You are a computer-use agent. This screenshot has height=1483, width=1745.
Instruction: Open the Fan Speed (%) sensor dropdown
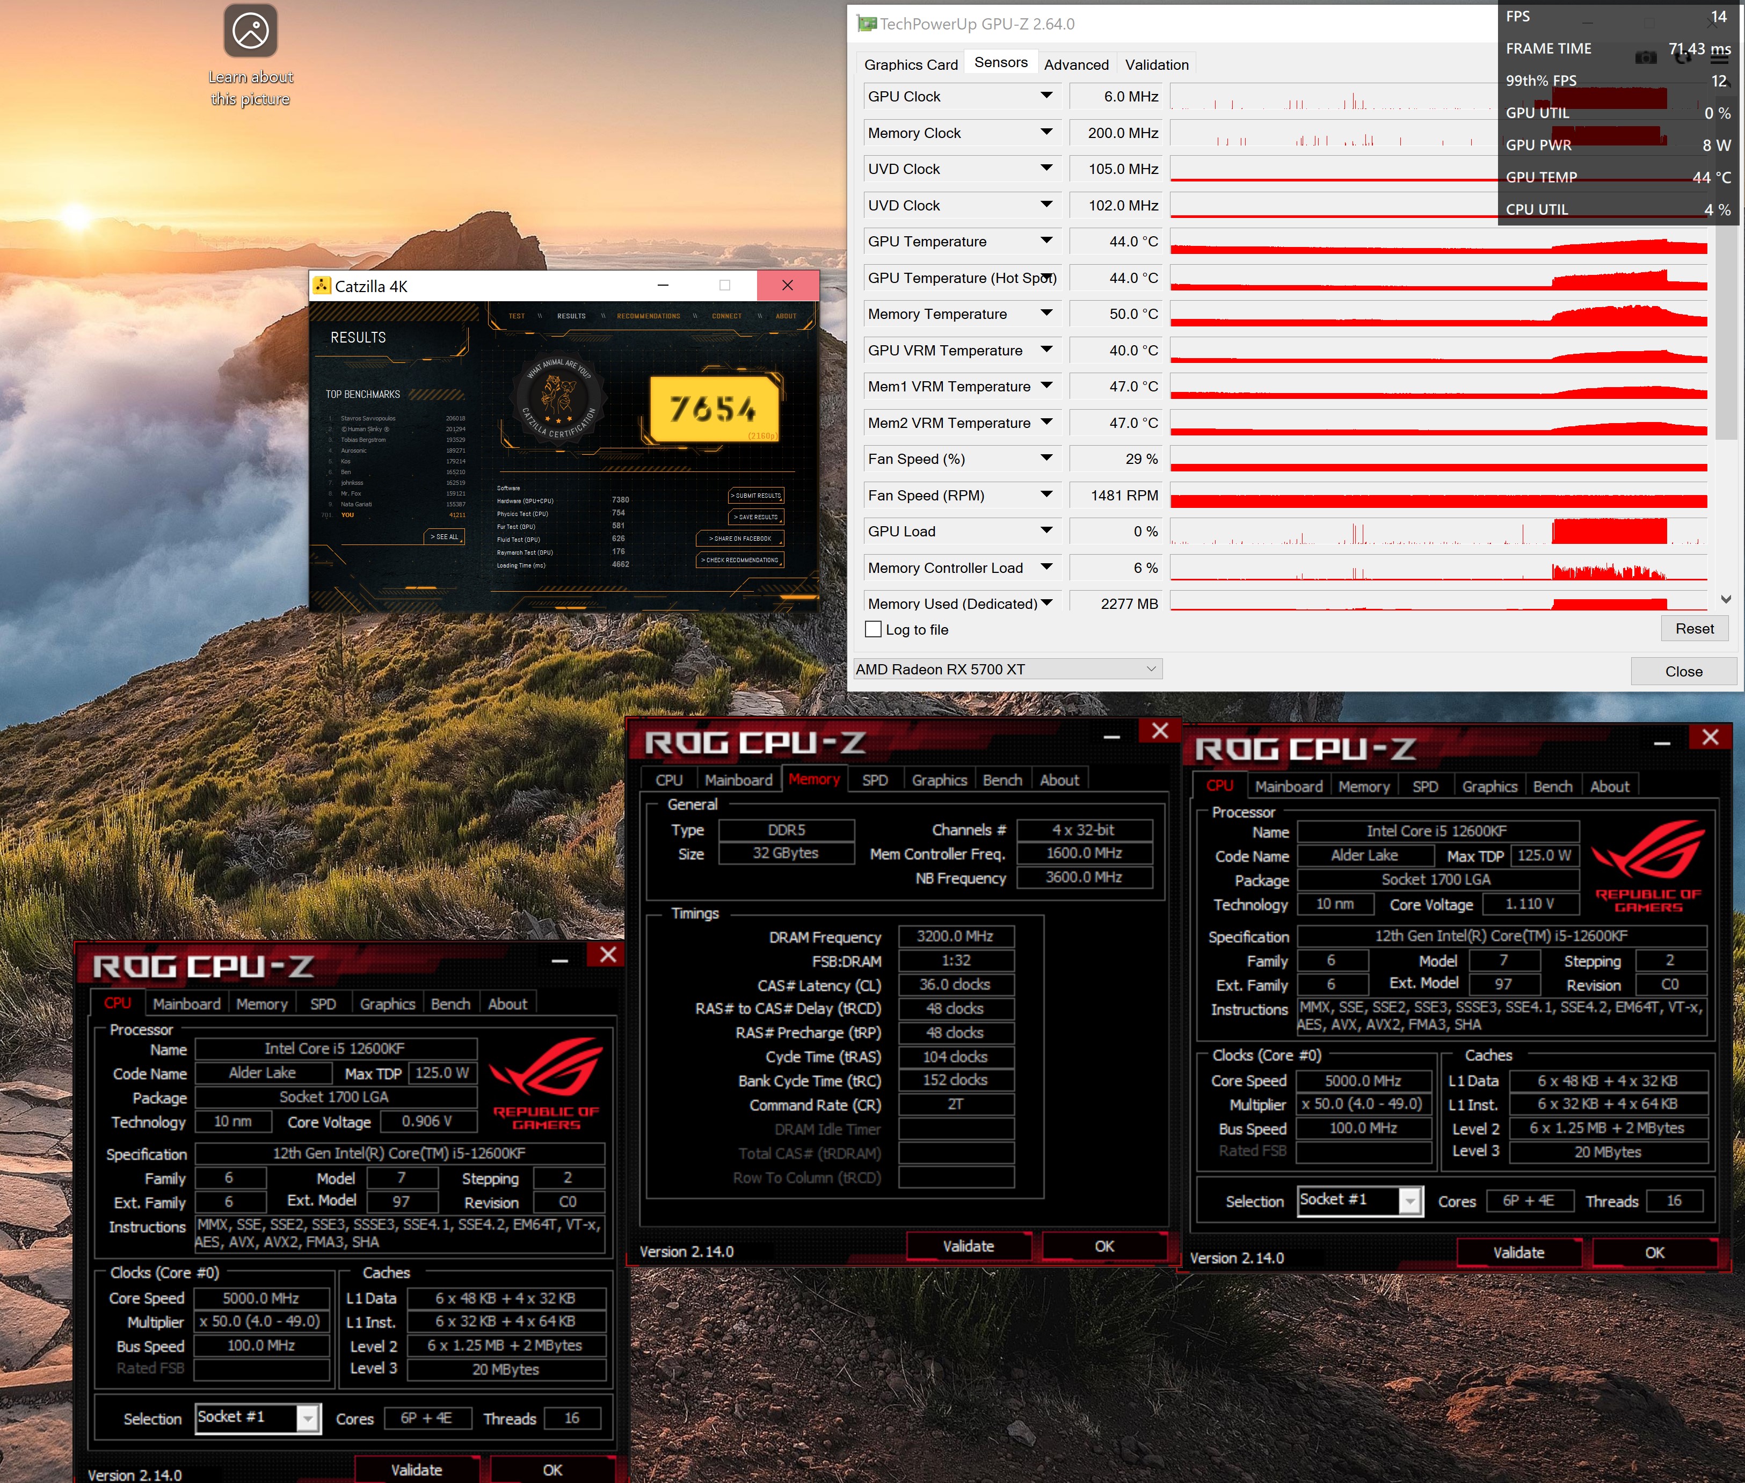pyautogui.click(x=1046, y=457)
